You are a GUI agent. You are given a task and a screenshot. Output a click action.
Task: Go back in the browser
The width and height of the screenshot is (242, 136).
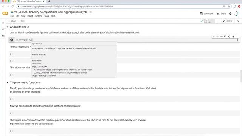(3, 6)
